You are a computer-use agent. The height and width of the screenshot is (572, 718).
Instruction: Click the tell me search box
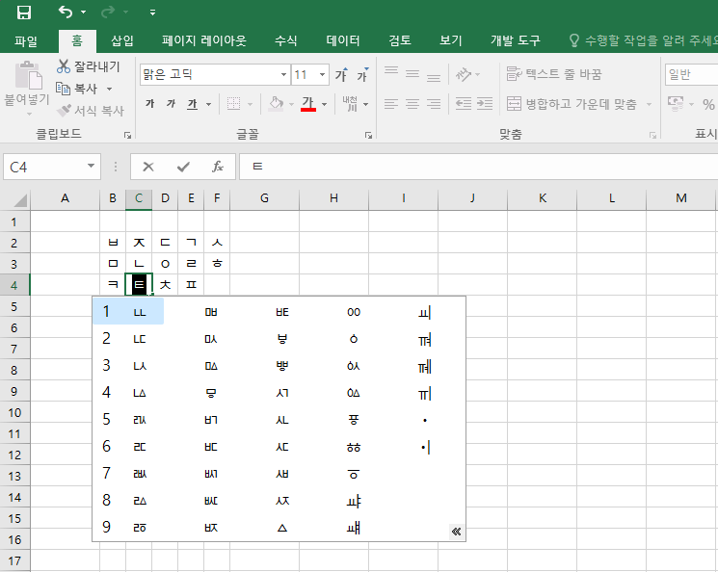[x=643, y=41]
